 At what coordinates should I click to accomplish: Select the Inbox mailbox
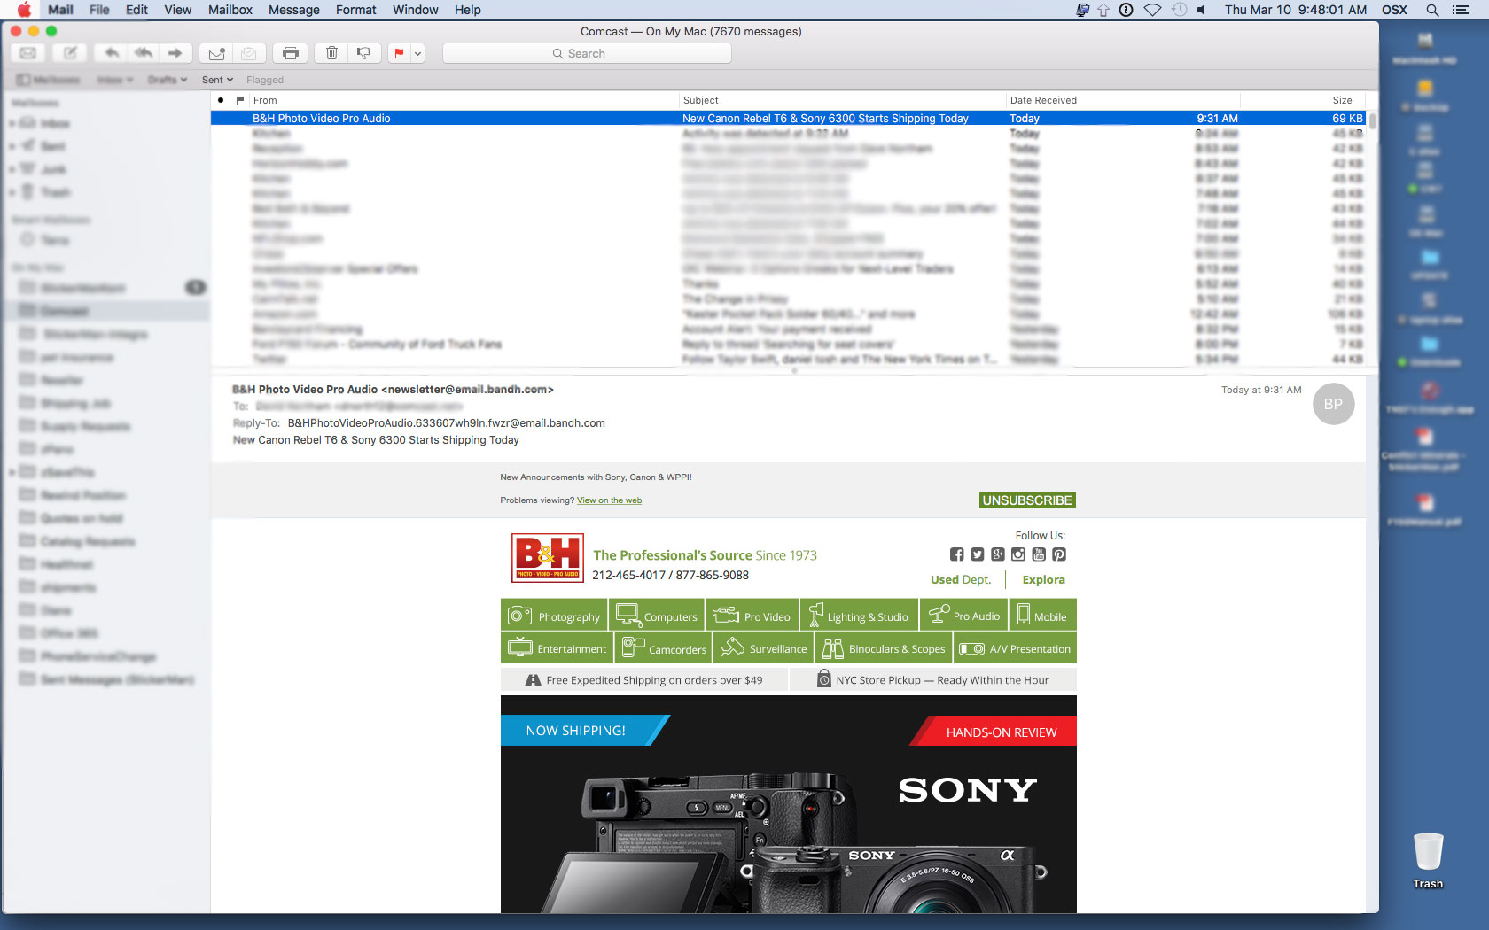(55, 123)
